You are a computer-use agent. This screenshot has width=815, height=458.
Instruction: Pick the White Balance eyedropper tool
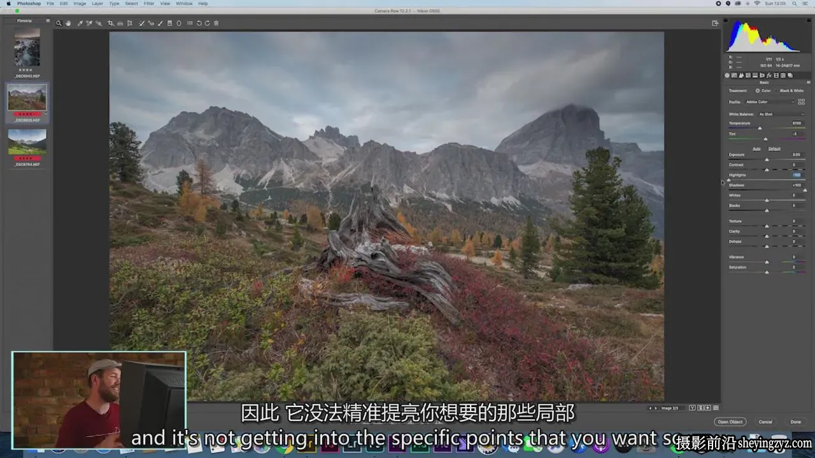point(80,24)
